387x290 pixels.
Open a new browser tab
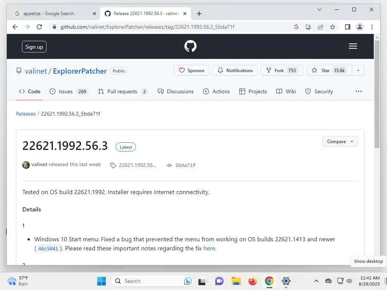click(199, 14)
